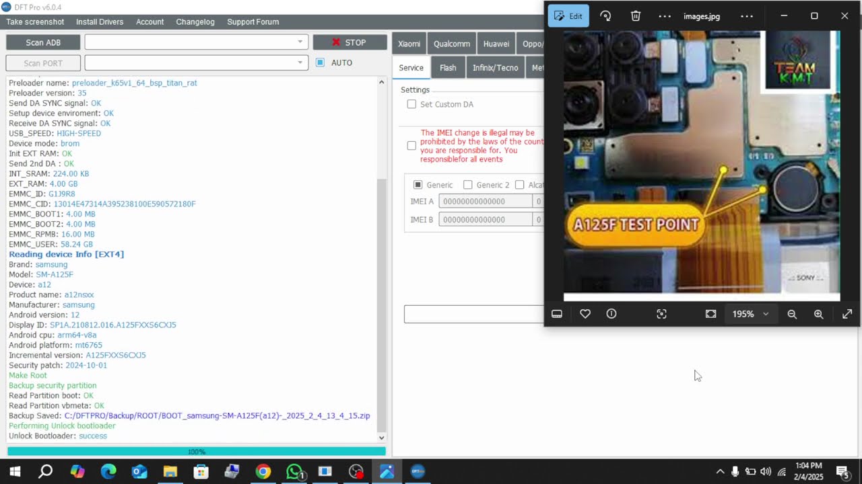Check the Alcatel checkbox
The image size is (862, 484).
point(519,185)
